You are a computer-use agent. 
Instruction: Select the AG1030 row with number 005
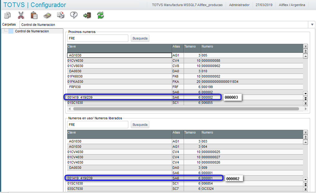click(x=185, y=55)
